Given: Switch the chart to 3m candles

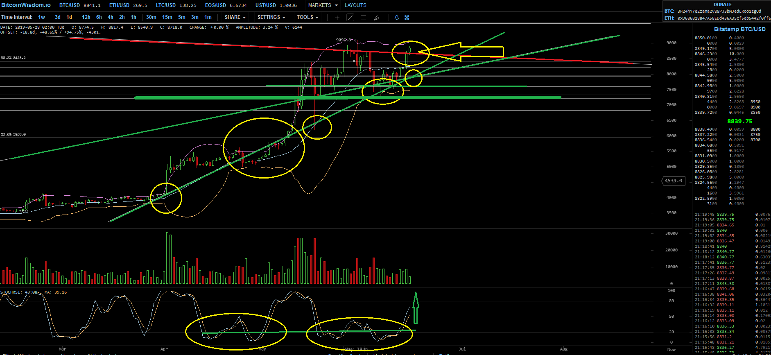Looking at the screenshot, I should pos(195,17).
